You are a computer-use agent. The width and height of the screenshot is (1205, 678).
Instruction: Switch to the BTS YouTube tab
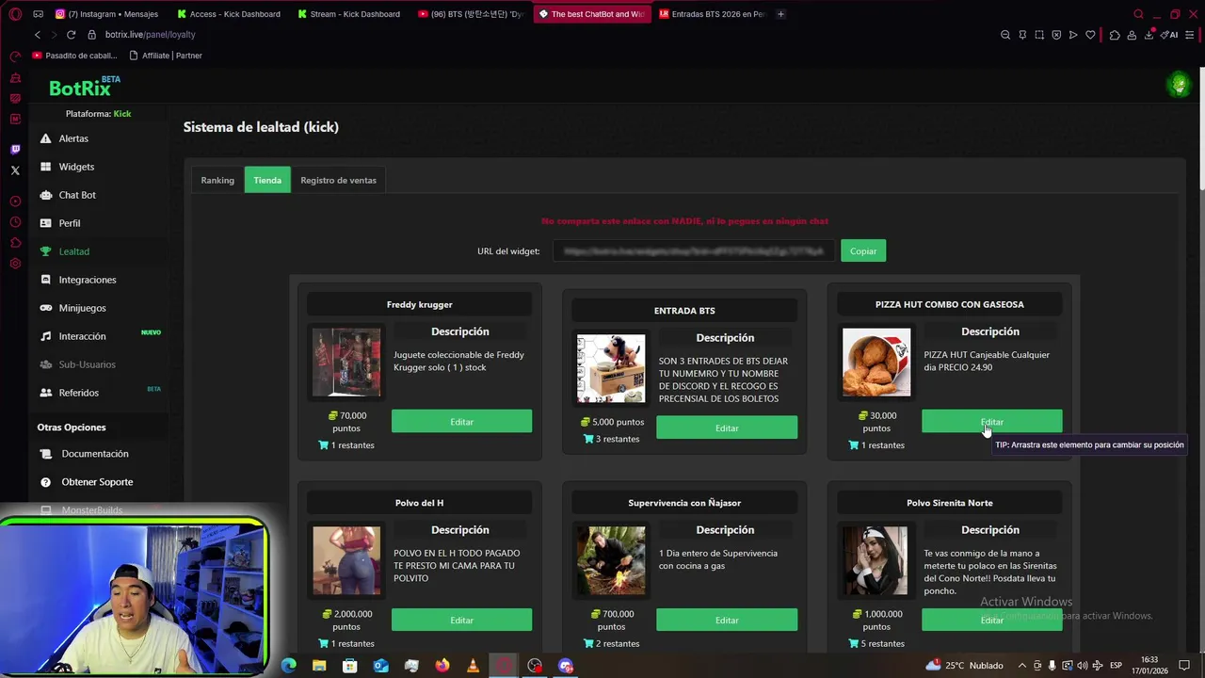tap(470, 14)
